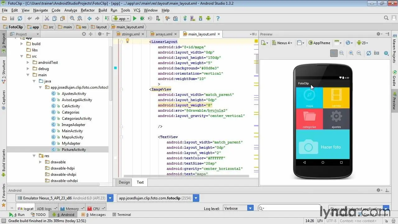Screen dimensions: 398x224
Task: Zoom in on the layout preview
Action: point(351,53)
